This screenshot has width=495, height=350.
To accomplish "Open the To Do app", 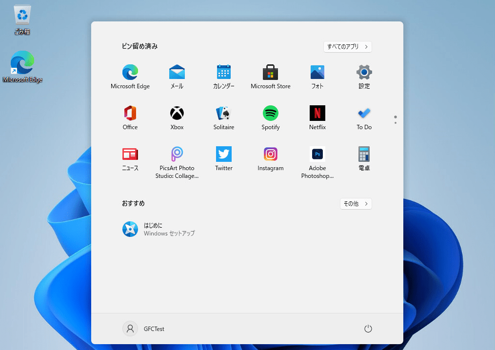I will 364,117.
